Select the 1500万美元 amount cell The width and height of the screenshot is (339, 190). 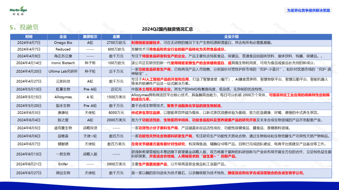116,97
